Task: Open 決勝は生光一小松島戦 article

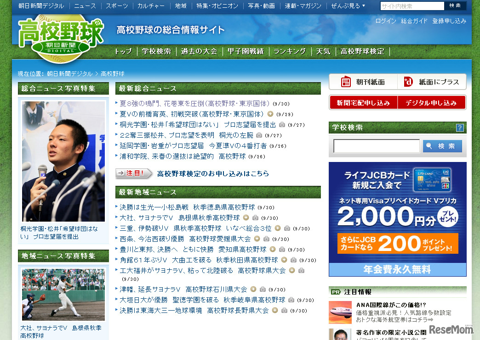Action: coord(187,207)
